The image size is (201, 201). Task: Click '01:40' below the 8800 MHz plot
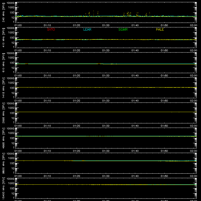point(135,176)
